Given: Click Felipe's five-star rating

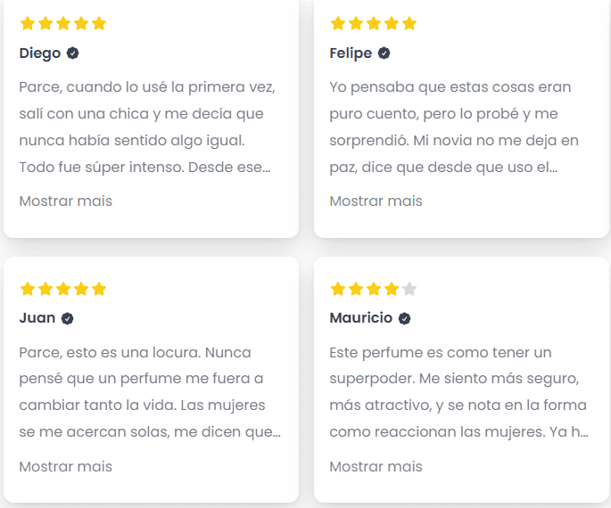Looking at the screenshot, I should point(373,23).
